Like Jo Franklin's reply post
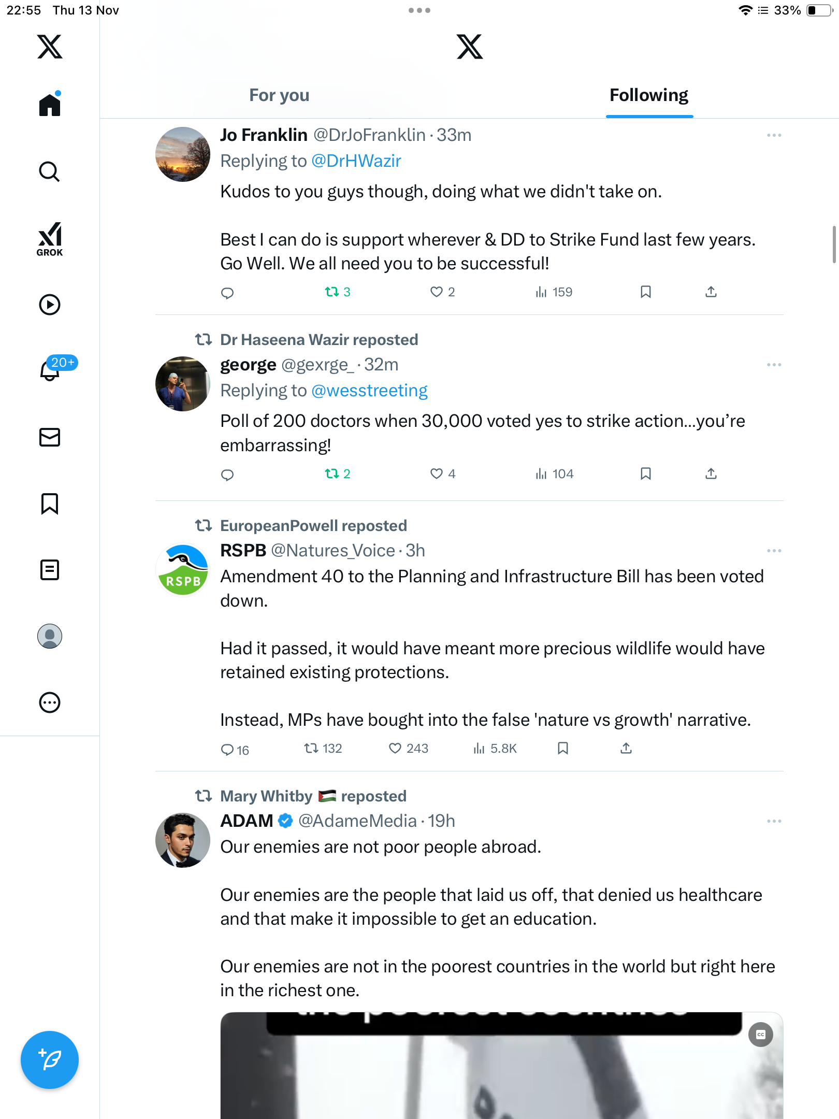The width and height of the screenshot is (839, 1119). (437, 292)
